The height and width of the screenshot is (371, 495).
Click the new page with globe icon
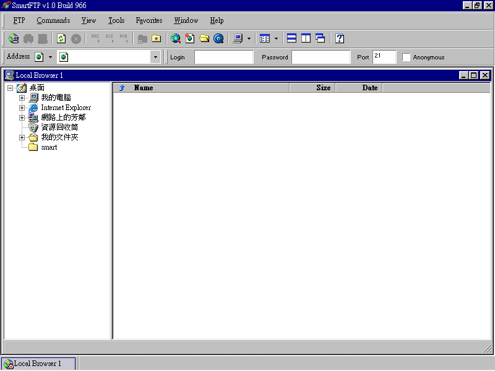pos(190,38)
